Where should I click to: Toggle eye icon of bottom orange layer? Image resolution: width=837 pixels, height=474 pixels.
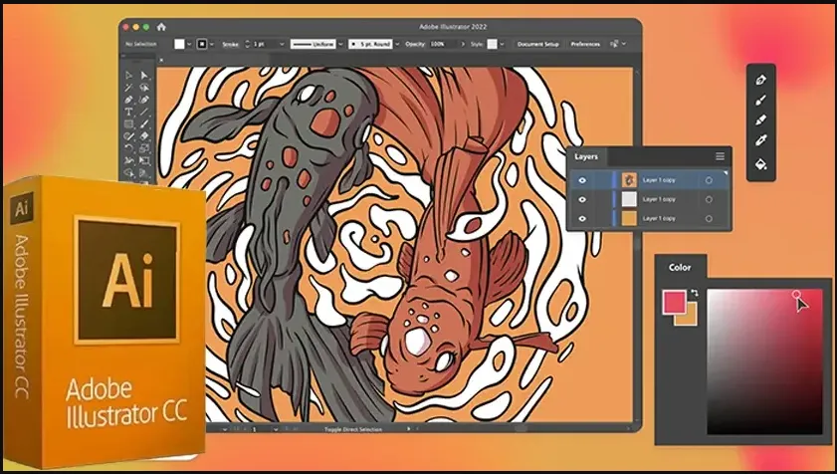[582, 218]
